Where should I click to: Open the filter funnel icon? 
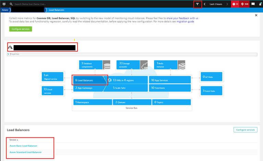tap(197, 4)
